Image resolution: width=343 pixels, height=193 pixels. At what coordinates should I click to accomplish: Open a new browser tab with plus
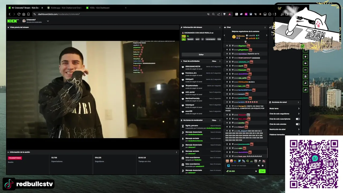pos(126,8)
